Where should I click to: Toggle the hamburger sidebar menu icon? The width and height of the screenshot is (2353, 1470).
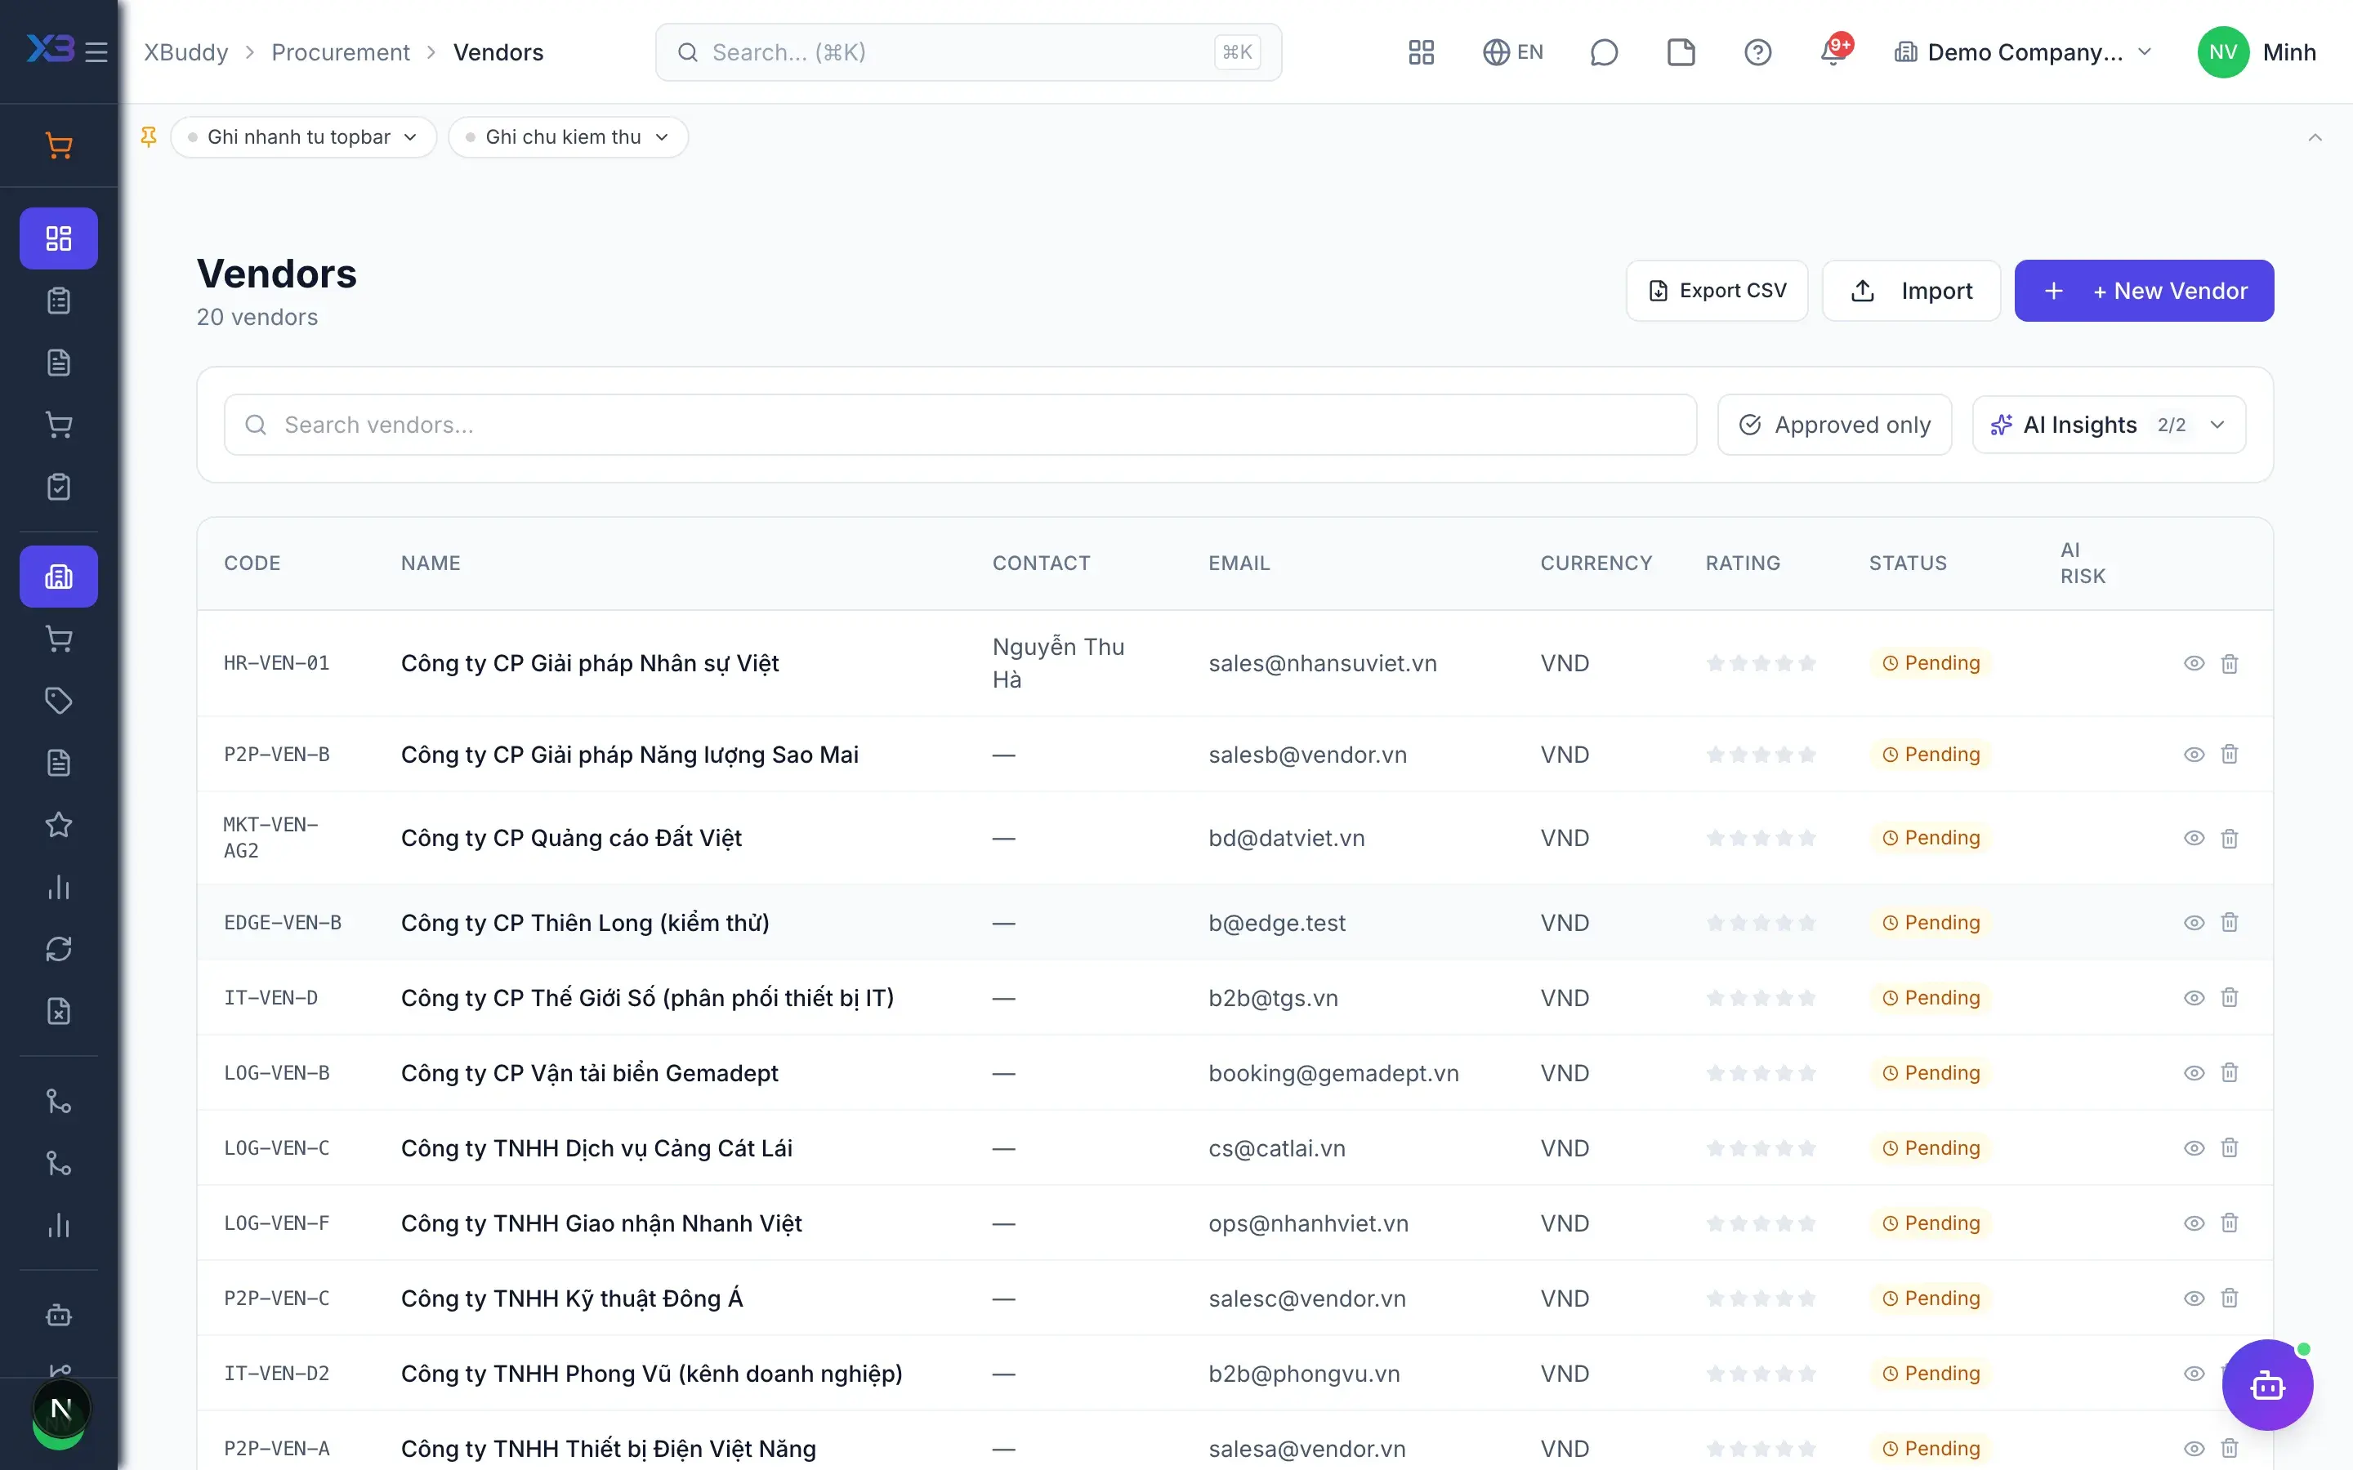[96, 52]
